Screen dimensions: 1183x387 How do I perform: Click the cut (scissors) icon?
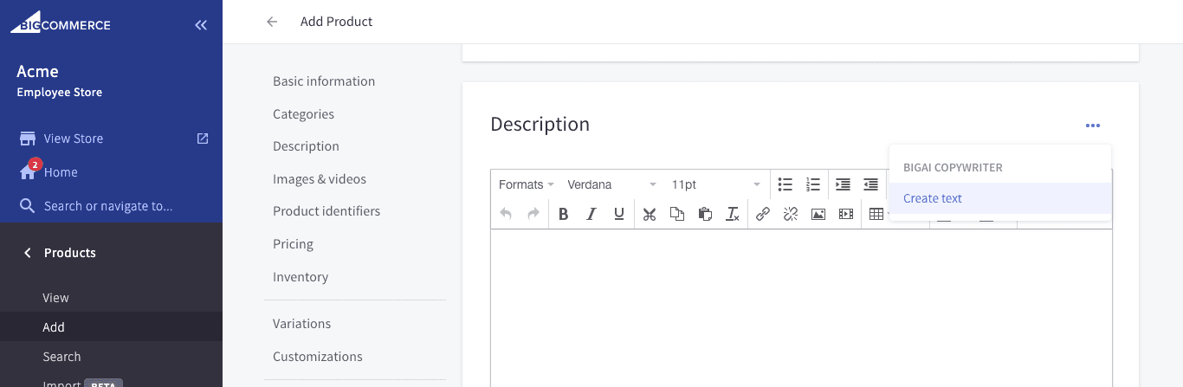(x=650, y=214)
